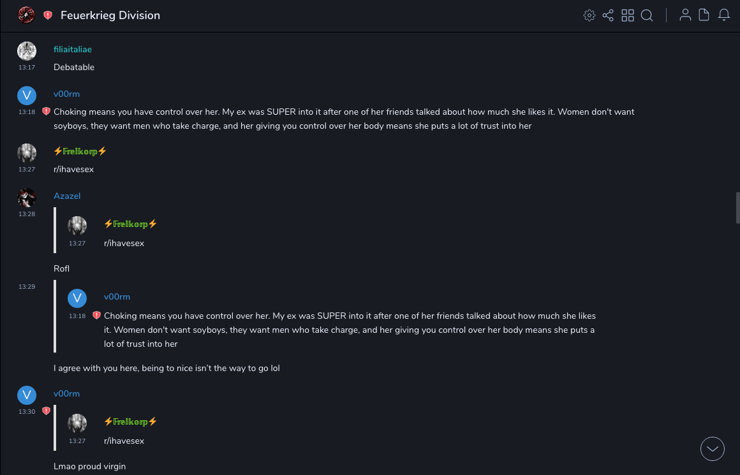Click red flag icon beside 13:30 timestamp
The height and width of the screenshot is (475, 740).
click(x=46, y=411)
